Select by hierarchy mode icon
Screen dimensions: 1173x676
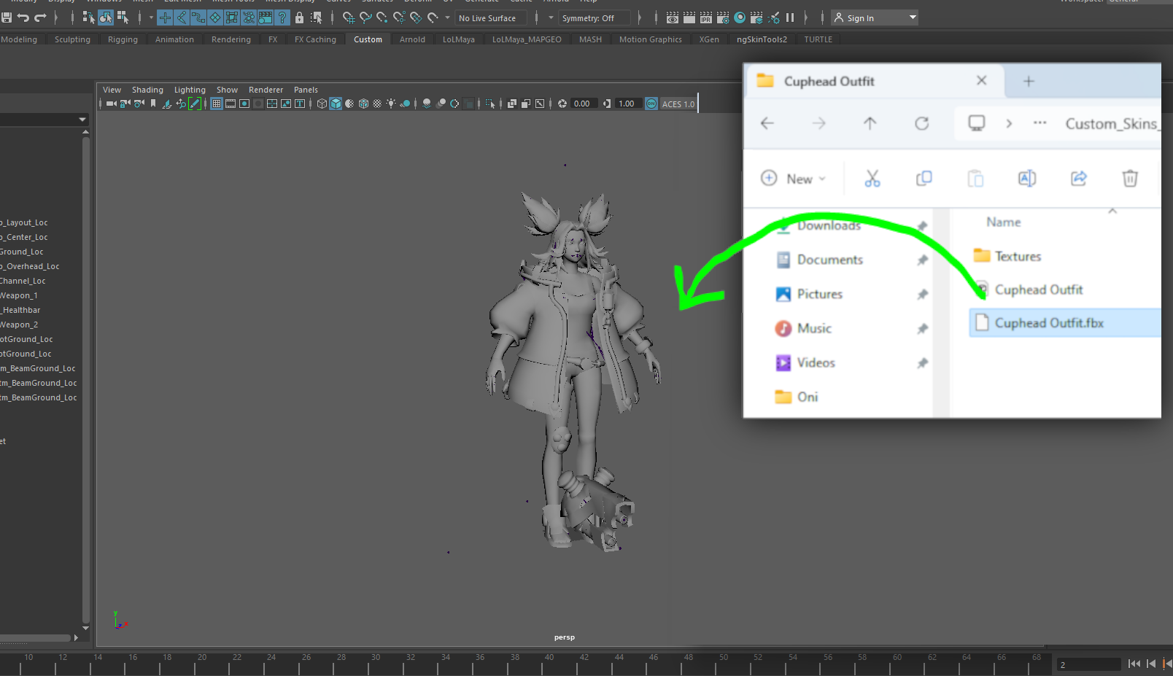[x=88, y=18]
